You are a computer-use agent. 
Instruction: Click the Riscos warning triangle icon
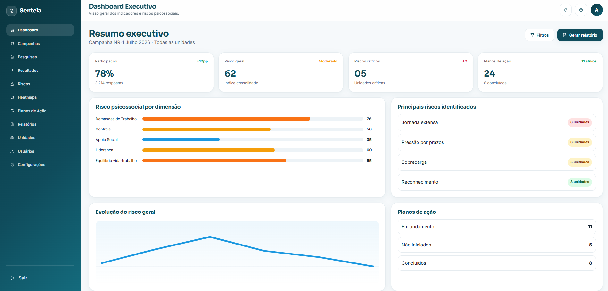coord(12,84)
